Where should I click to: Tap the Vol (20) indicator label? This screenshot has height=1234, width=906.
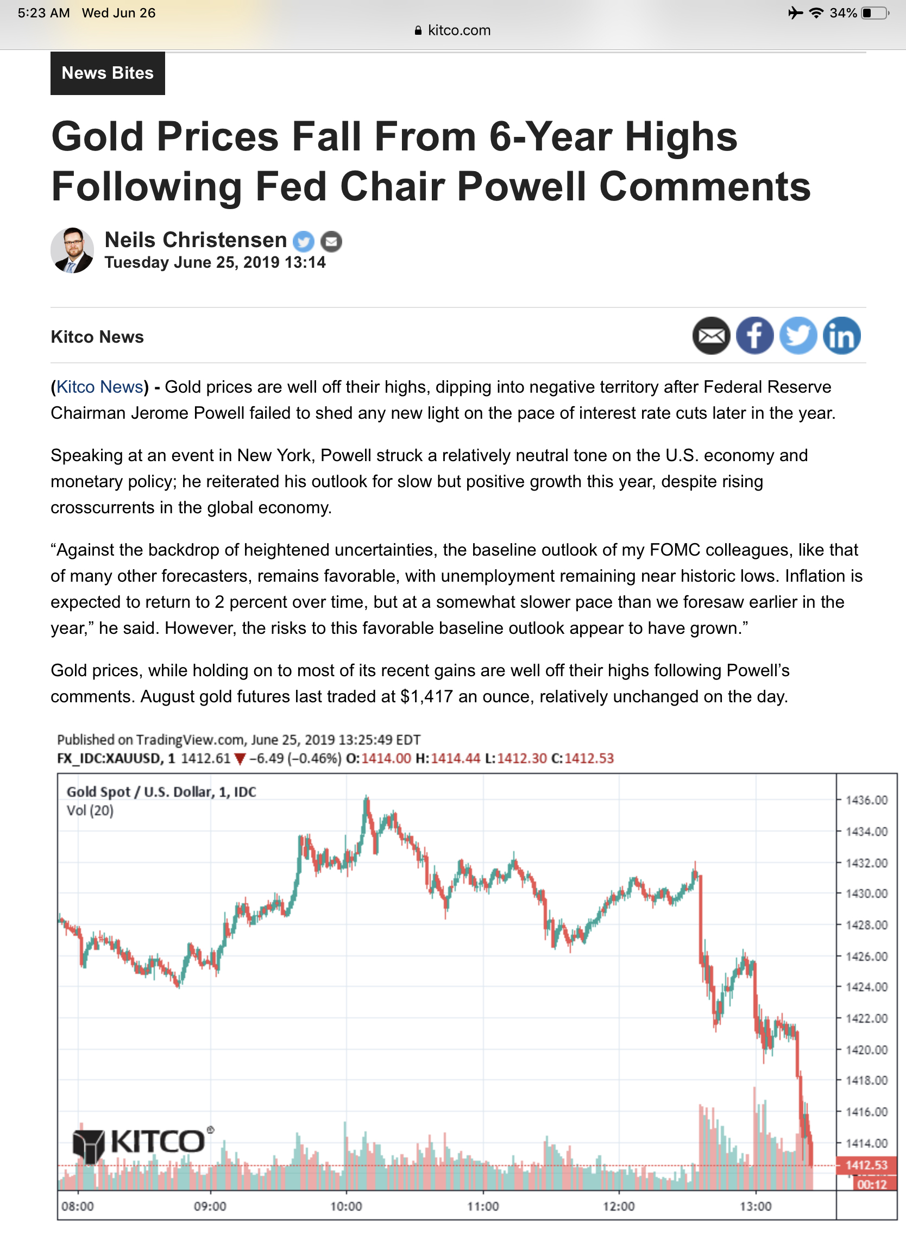tap(90, 810)
